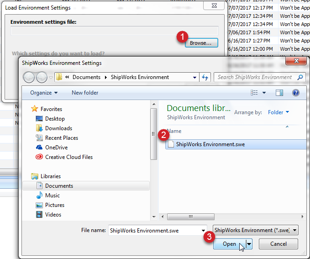Screen dimensions: 310x259
Task: Refresh the folder view
Action: click(x=205, y=77)
